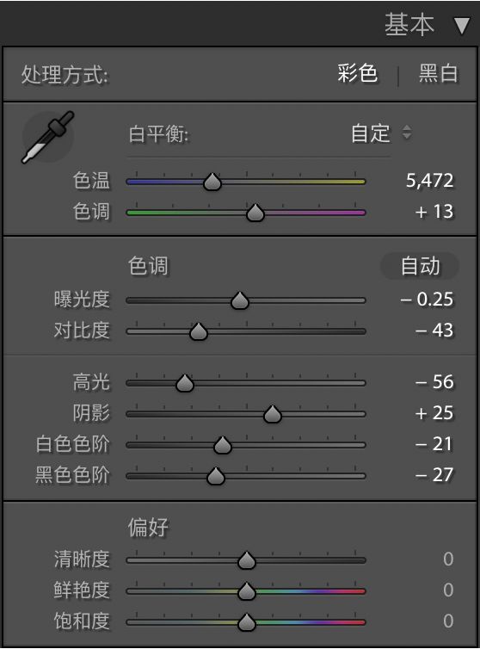
Task: Click the –0.25 exposure value field
Action: (x=427, y=300)
